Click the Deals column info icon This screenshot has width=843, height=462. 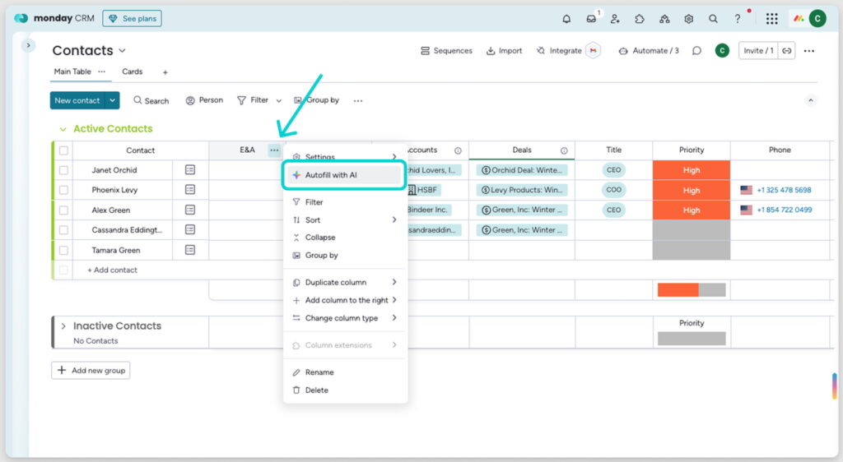click(x=564, y=150)
